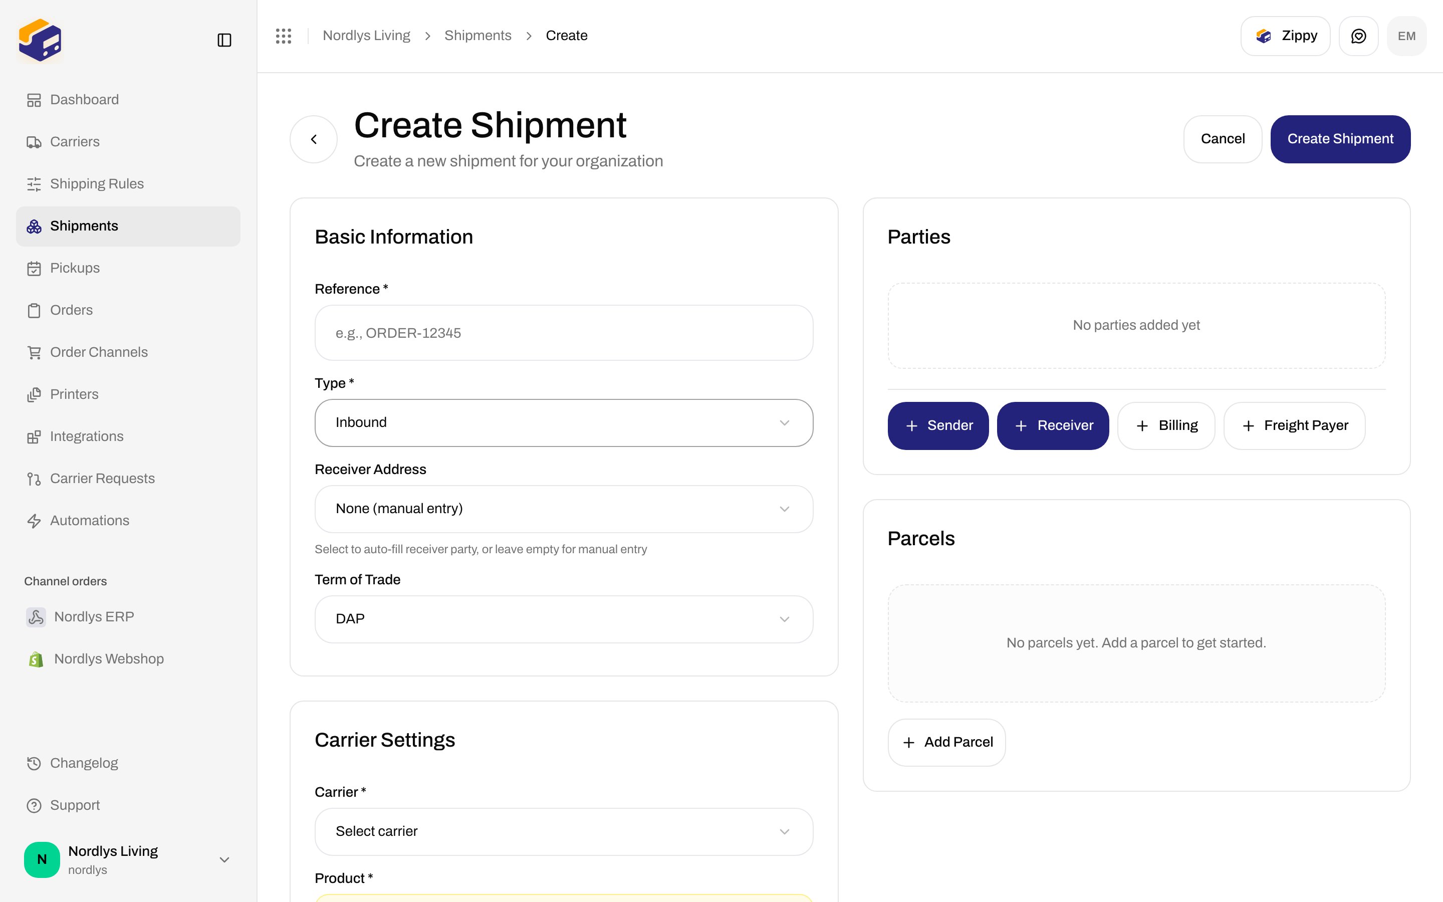Click the Create Shipment button
1443x902 pixels.
[x=1340, y=139]
